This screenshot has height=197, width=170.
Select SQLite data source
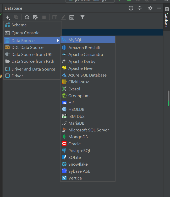88,157
